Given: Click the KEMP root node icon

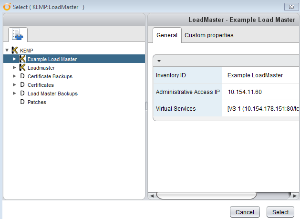Looking at the screenshot, I should pos(15,51).
